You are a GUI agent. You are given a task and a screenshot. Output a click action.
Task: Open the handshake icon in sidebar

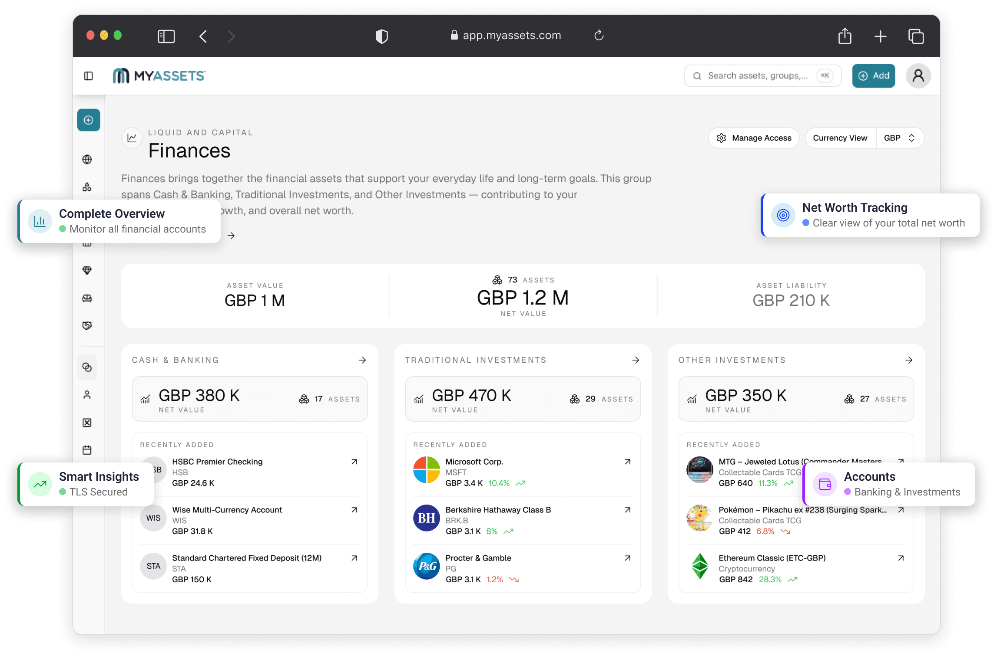click(x=87, y=326)
